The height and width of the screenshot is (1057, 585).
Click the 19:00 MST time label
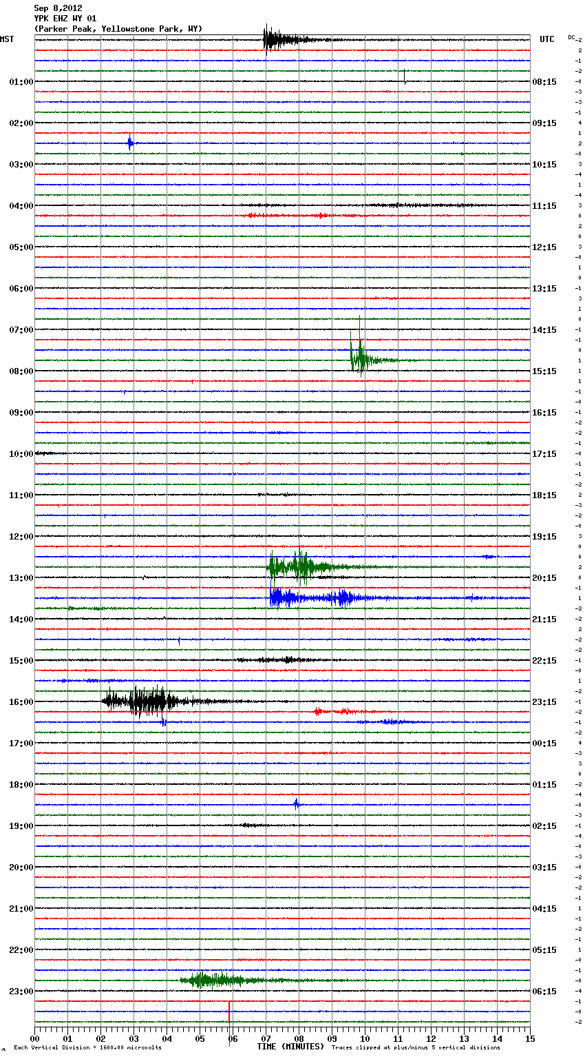(x=21, y=826)
